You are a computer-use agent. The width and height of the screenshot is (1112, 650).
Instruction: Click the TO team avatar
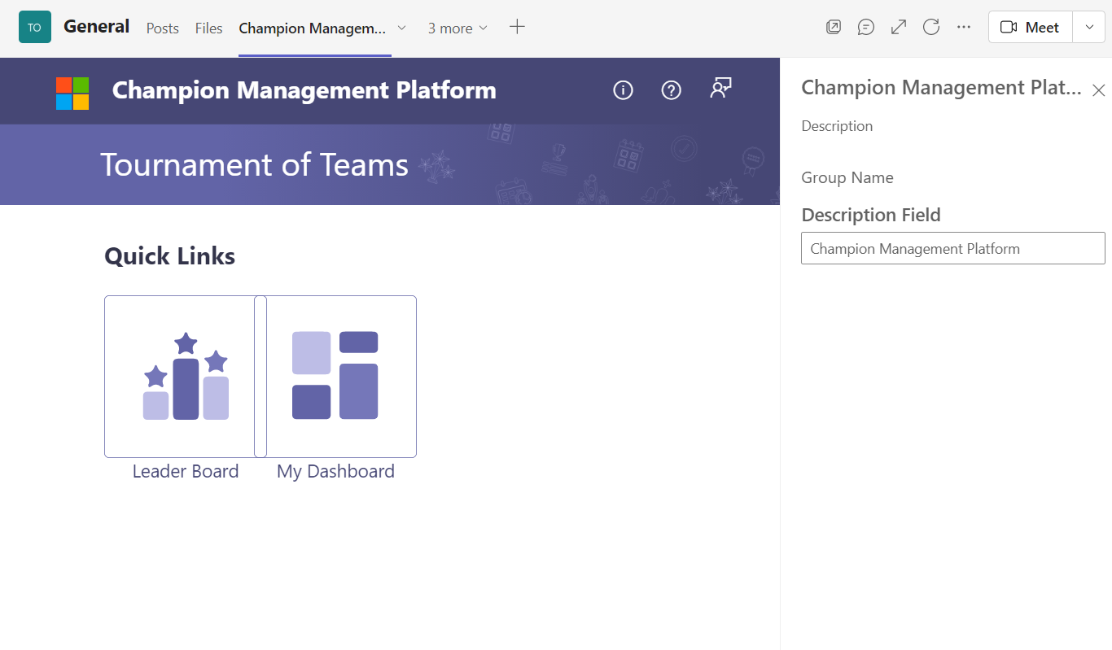[34, 26]
